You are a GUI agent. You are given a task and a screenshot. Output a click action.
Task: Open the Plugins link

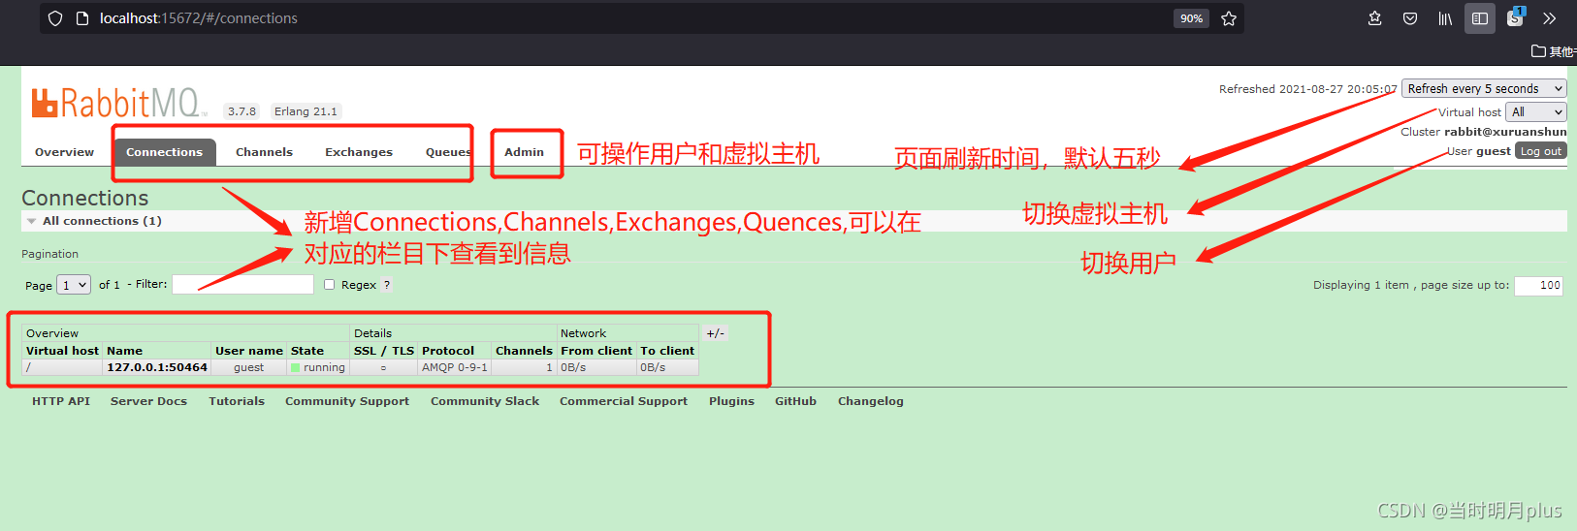pyautogui.click(x=731, y=401)
